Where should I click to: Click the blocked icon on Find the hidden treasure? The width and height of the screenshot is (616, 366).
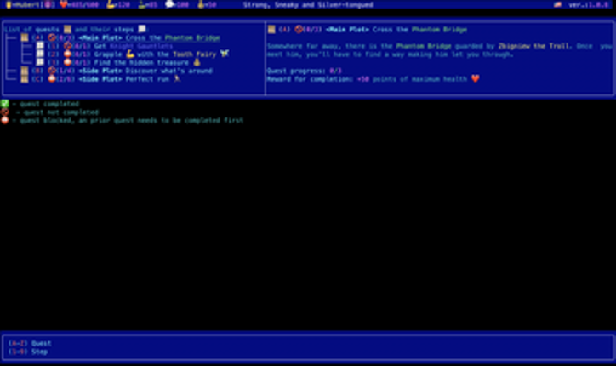pyautogui.click(x=67, y=62)
